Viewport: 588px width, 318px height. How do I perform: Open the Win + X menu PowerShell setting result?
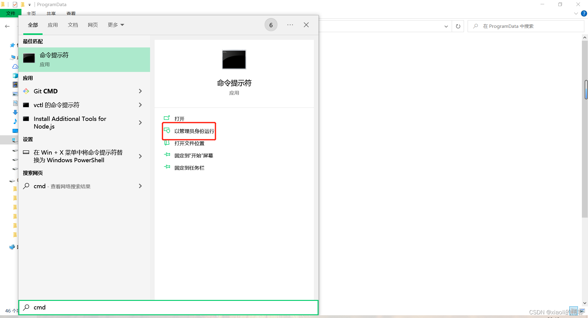point(84,156)
